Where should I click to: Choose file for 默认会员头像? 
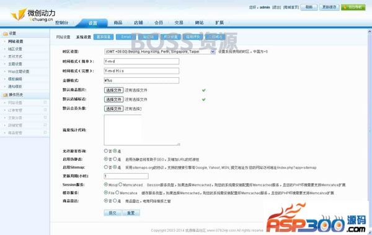click(113, 109)
